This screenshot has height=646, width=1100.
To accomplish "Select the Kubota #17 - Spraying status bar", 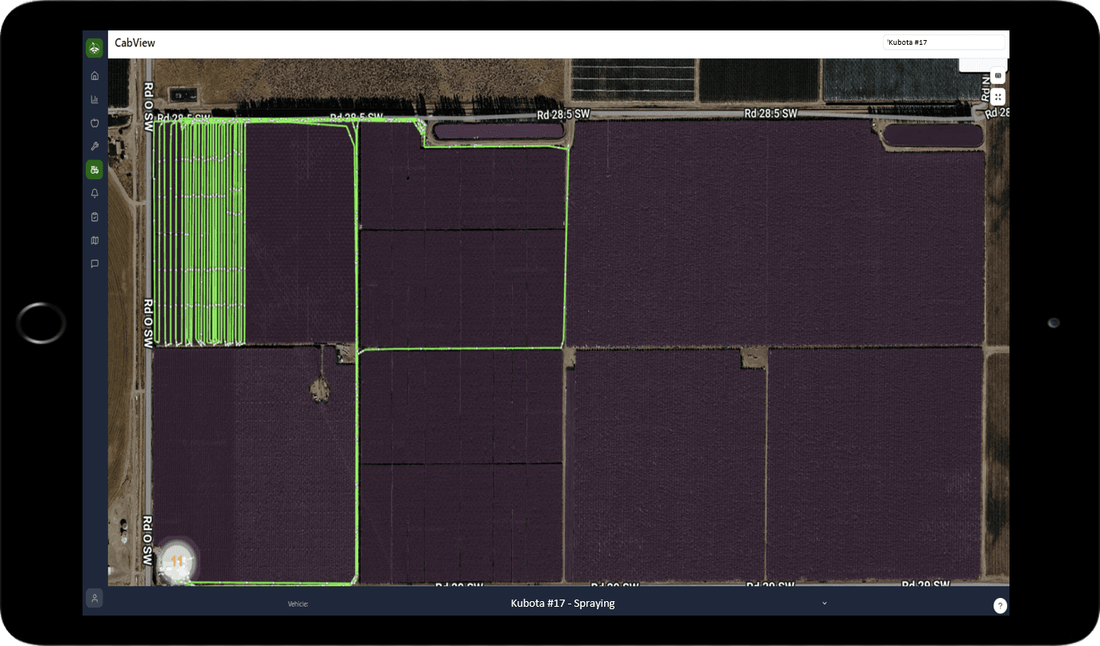I will 561,603.
